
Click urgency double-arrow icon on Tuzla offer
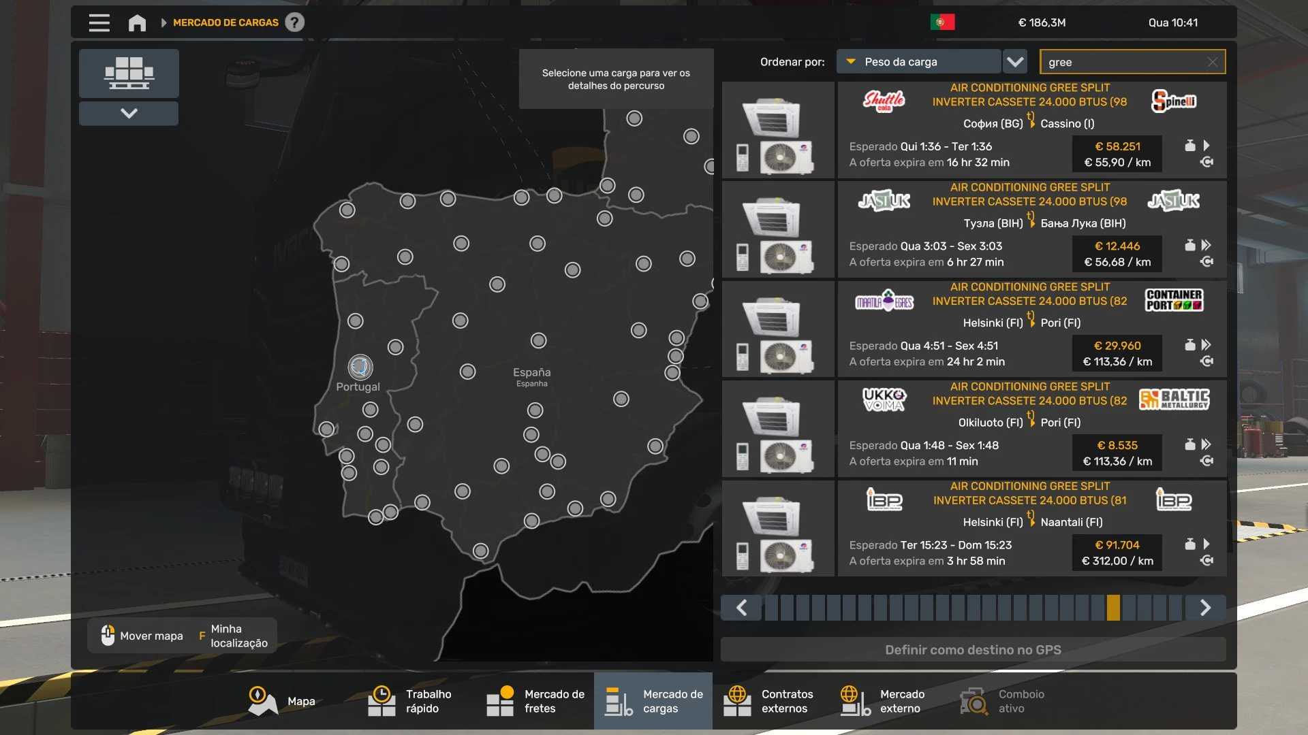(x=1206, y=245)
